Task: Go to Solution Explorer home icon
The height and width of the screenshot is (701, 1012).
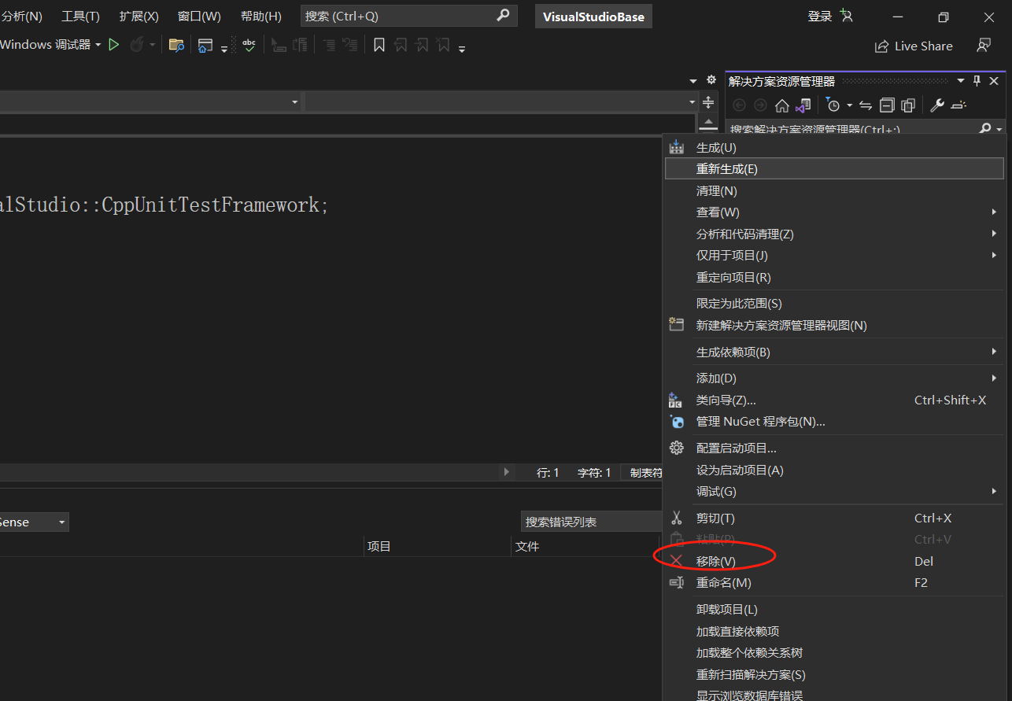Action: point(781,105)
